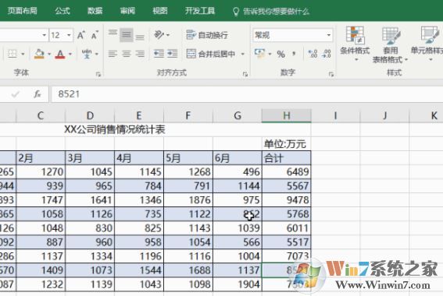Decrease indent of cell content
Image resolution: width=443 pixels, height=296 pixels.
tap(159, 54)
